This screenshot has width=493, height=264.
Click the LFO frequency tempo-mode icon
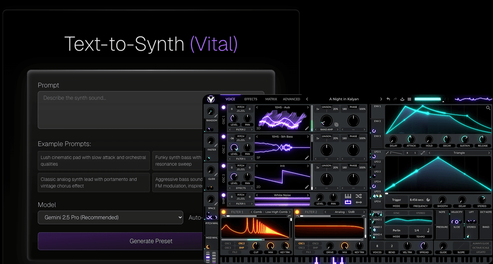click(x=428, y=200)
